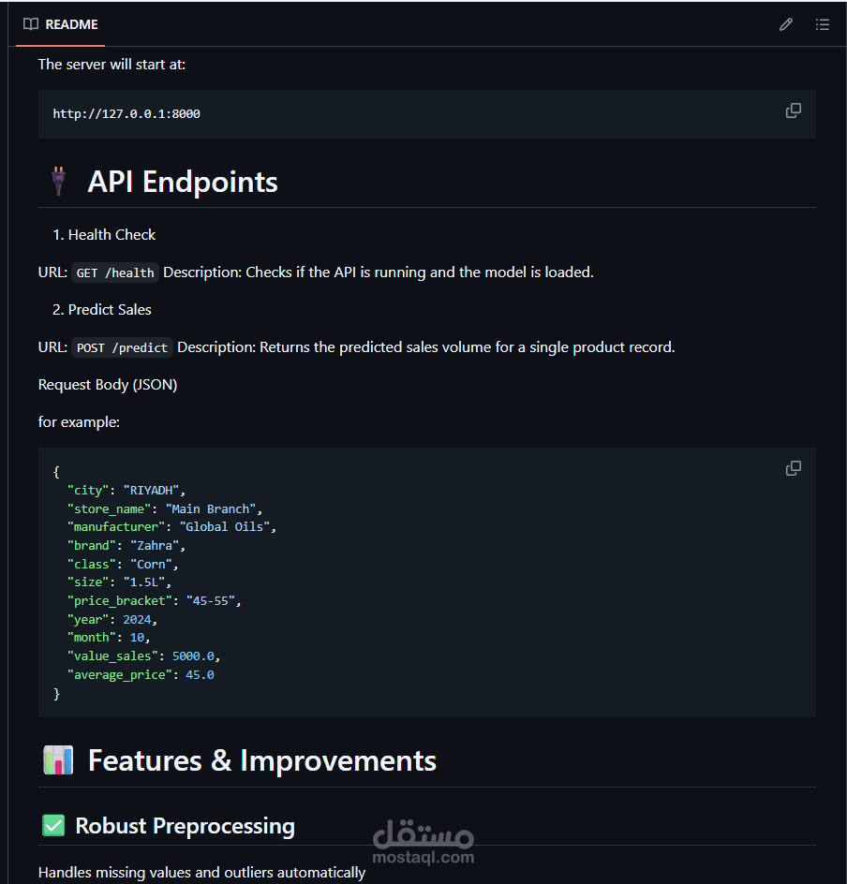Click the GET /health inline code

click(115, 273)
